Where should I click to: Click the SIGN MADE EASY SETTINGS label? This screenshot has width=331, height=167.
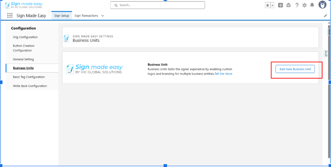tap(93, 36)
